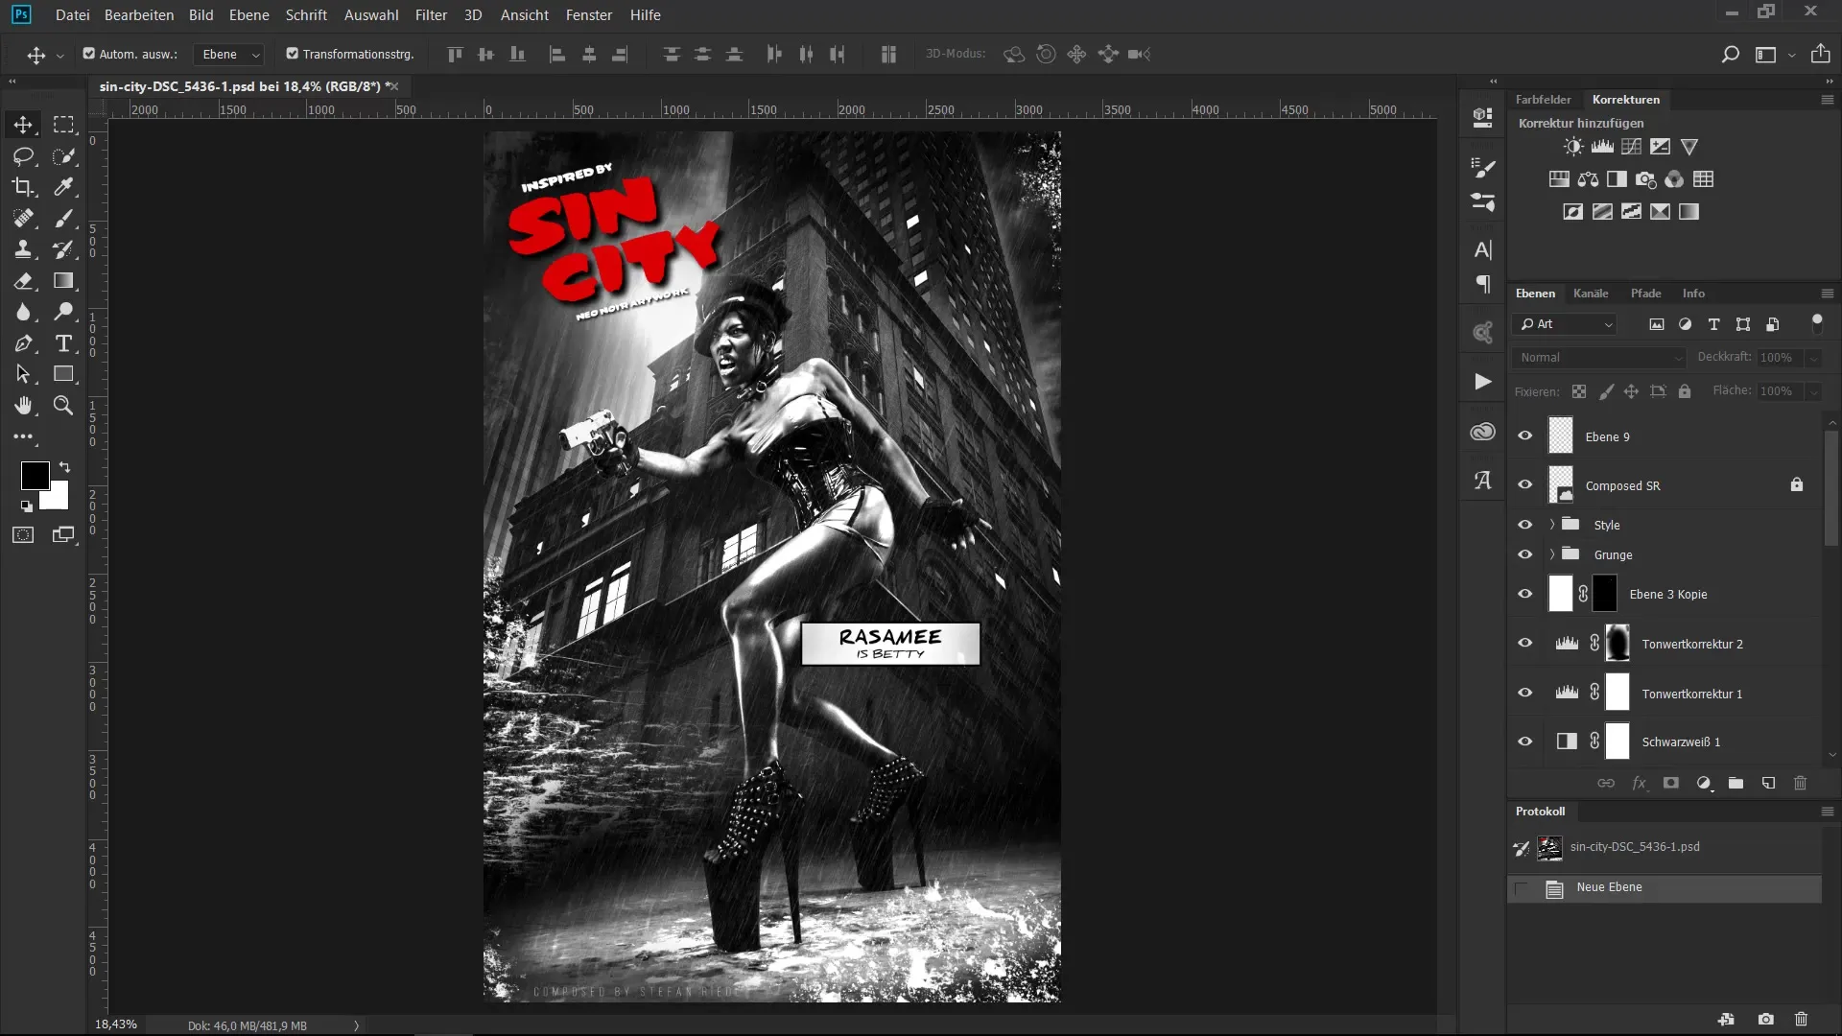Select the Eraser tool
The height and width of the screenshot is (1036, 1842).
click(23, 281)
